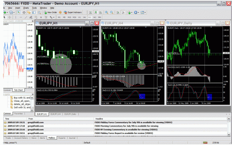Switch to the Tick Chart tab
232x145 pixels.
click(18, 90)
